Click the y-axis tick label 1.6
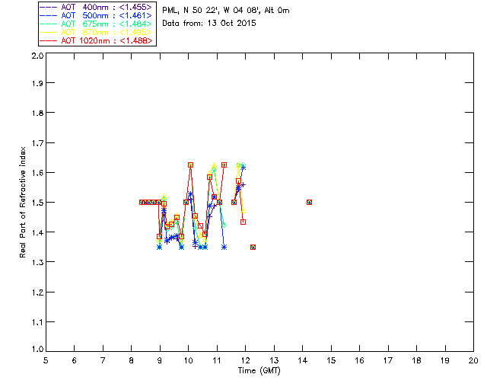This screenshot has height=390, width=487. pos(37,173)
